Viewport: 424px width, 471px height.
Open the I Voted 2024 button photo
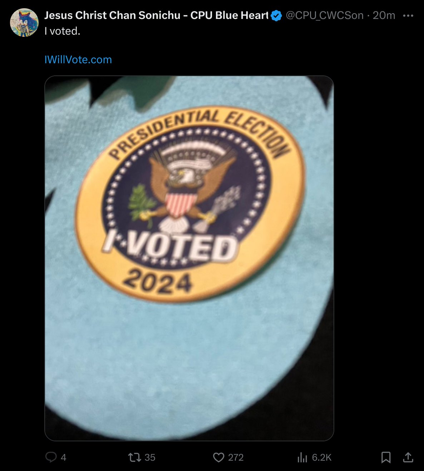pos(189,258)
